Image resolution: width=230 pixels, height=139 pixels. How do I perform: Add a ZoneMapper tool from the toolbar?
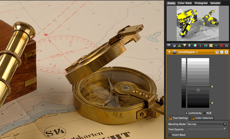[x=169, y=46]
